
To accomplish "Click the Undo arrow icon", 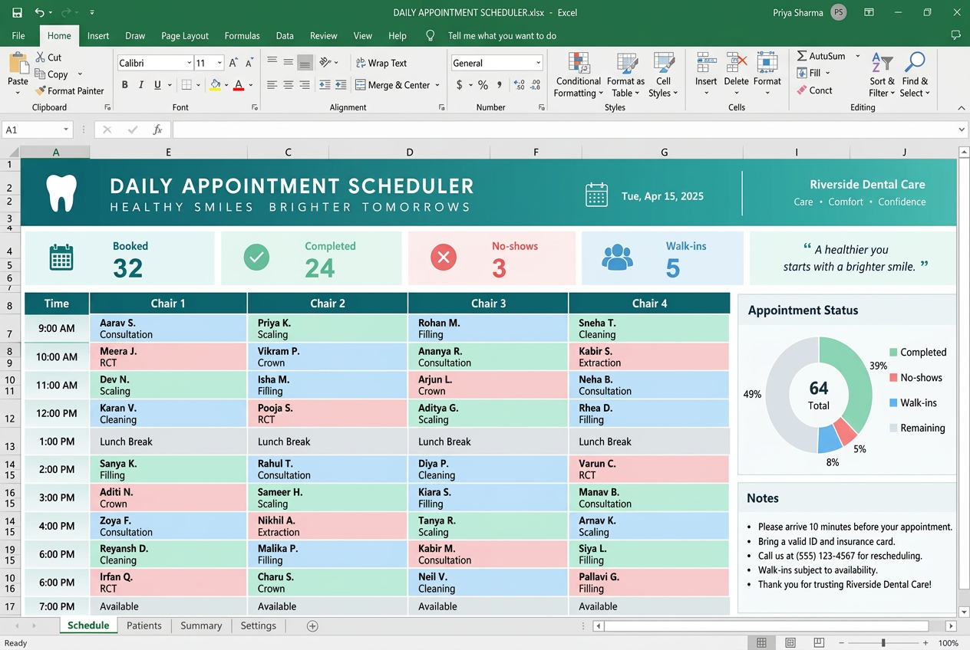I will point(40,12).
